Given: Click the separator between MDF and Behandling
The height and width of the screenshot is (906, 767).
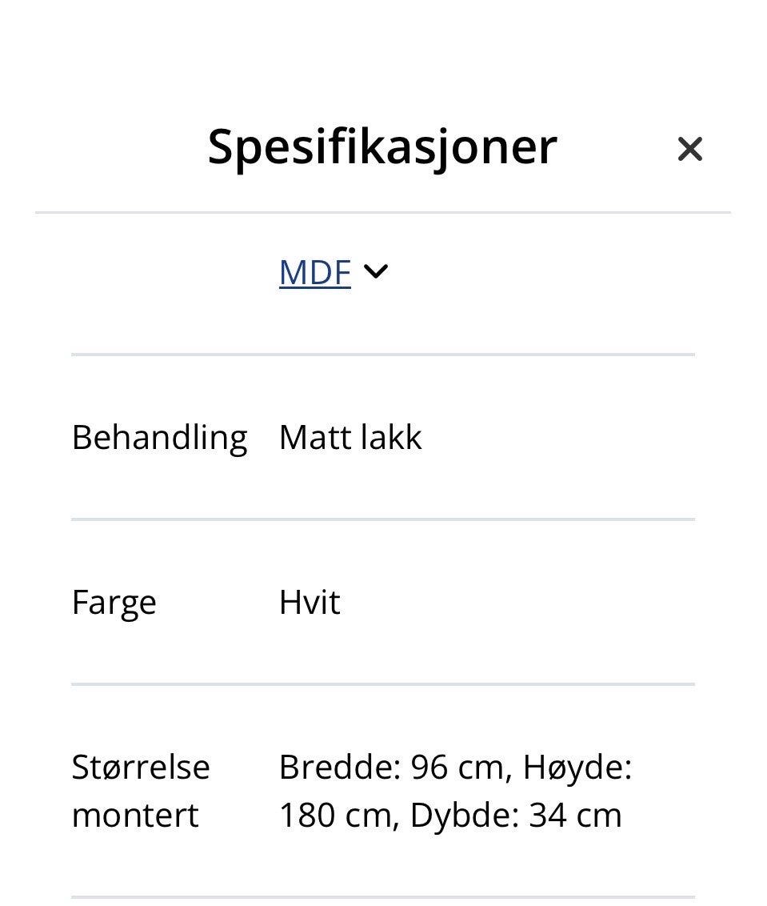Looking at the screenshot, I should tap(382, 355).
